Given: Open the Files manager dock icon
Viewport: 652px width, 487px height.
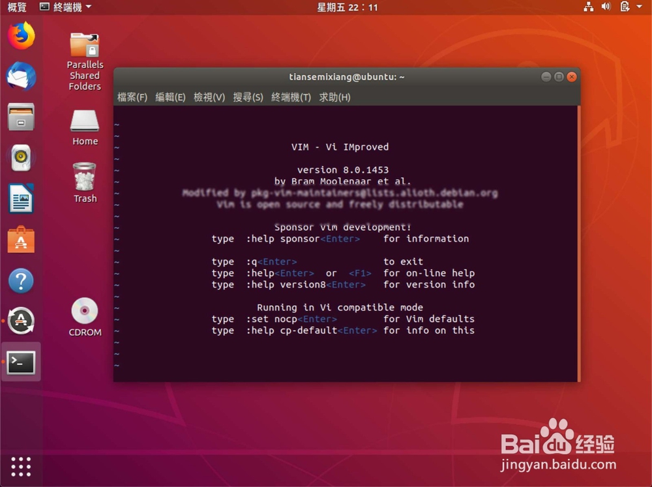Looking at the screenshot, I should (22, 117).
